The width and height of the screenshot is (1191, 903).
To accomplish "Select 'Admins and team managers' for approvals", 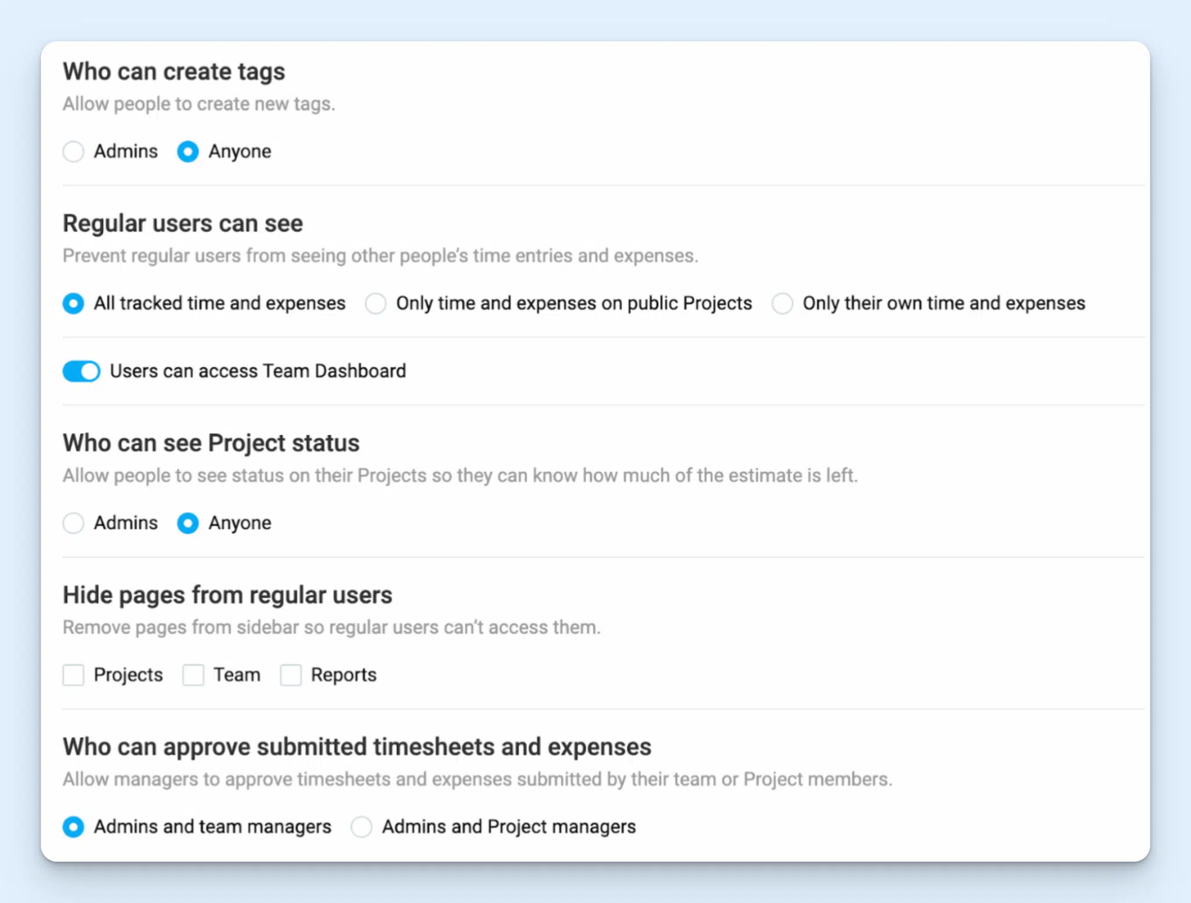I will tap(74, 826).
